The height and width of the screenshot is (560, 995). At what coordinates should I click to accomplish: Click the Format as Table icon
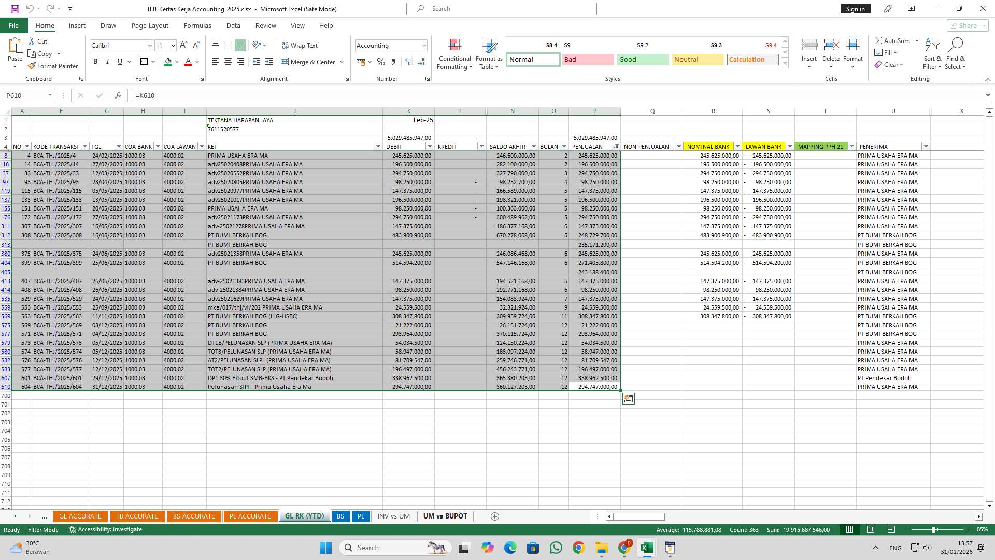point(488,54)
